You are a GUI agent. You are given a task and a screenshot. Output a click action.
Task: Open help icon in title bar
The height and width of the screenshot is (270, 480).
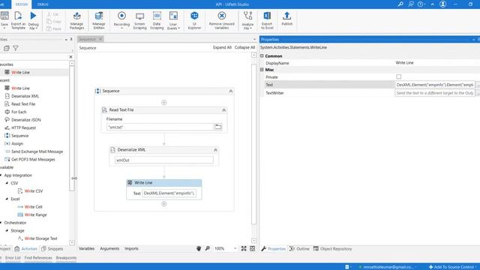[x=421, y=4]
